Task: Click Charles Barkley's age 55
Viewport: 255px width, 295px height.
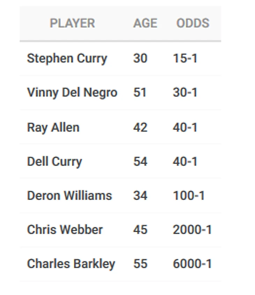Action: 140,264
